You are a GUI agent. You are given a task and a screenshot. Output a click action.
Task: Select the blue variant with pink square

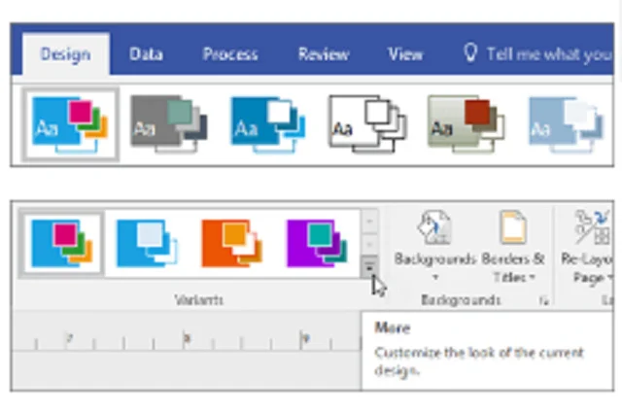coord(62,243)
